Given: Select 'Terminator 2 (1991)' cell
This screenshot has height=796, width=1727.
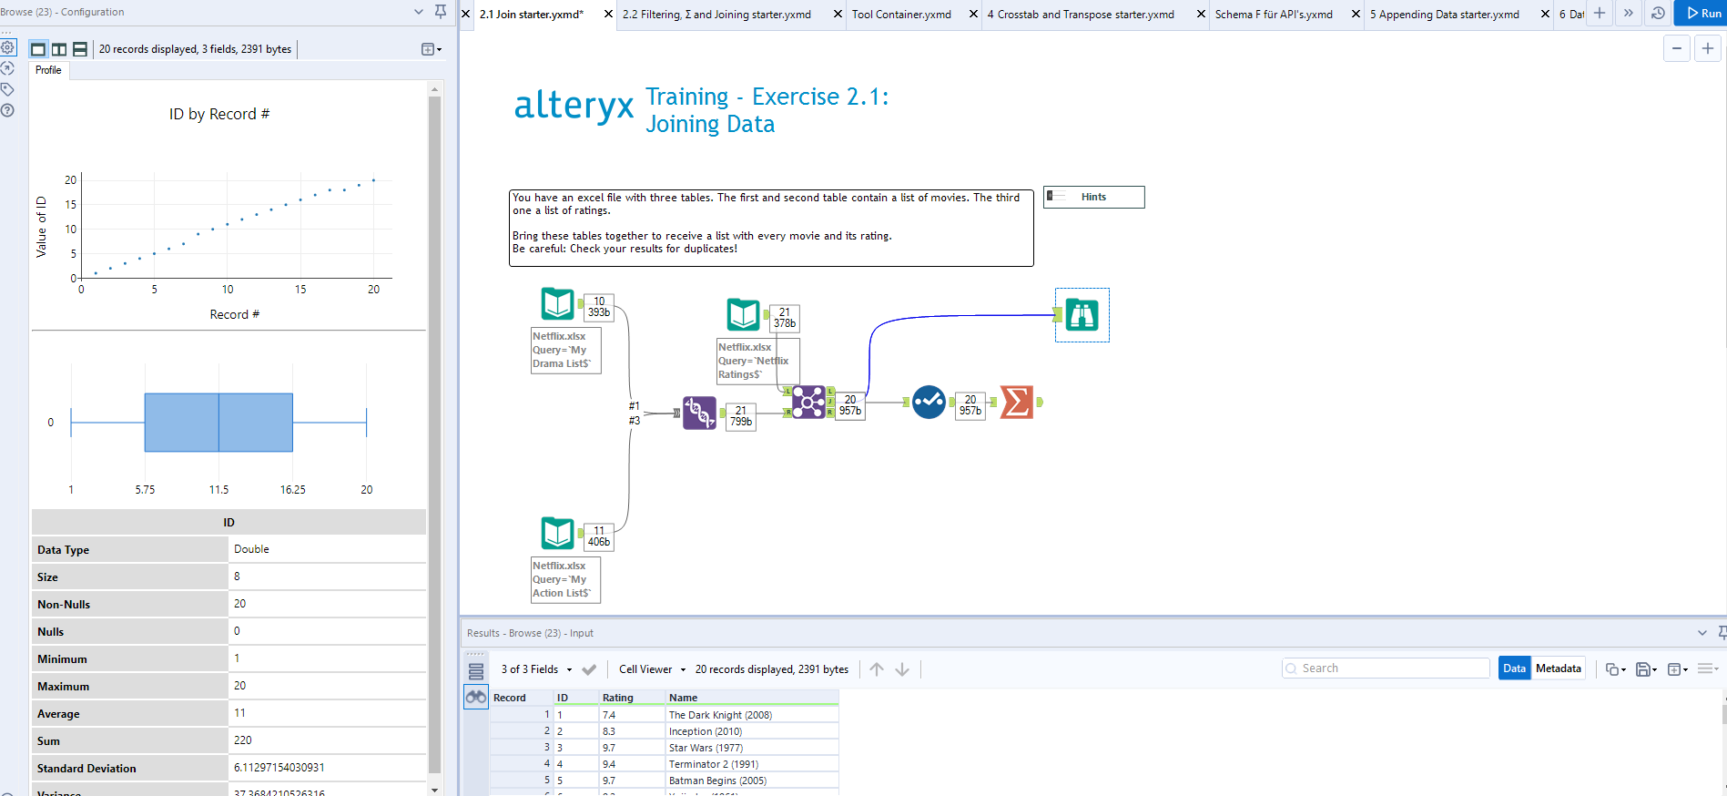Looking at the screenshot, I should coord(752,764).
